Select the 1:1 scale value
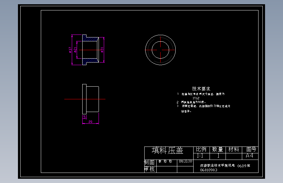 (200, 156)
